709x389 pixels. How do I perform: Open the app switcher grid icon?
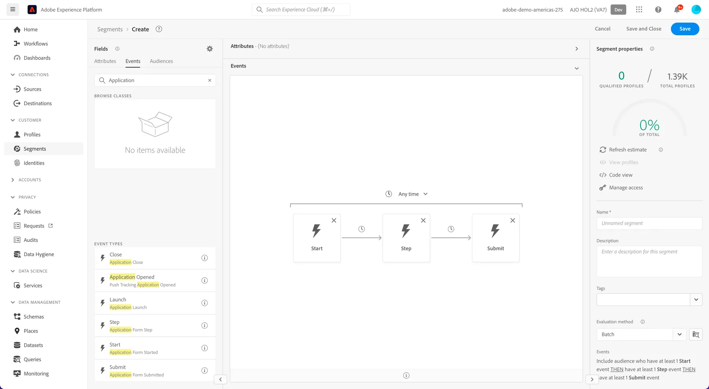(639, 9)
